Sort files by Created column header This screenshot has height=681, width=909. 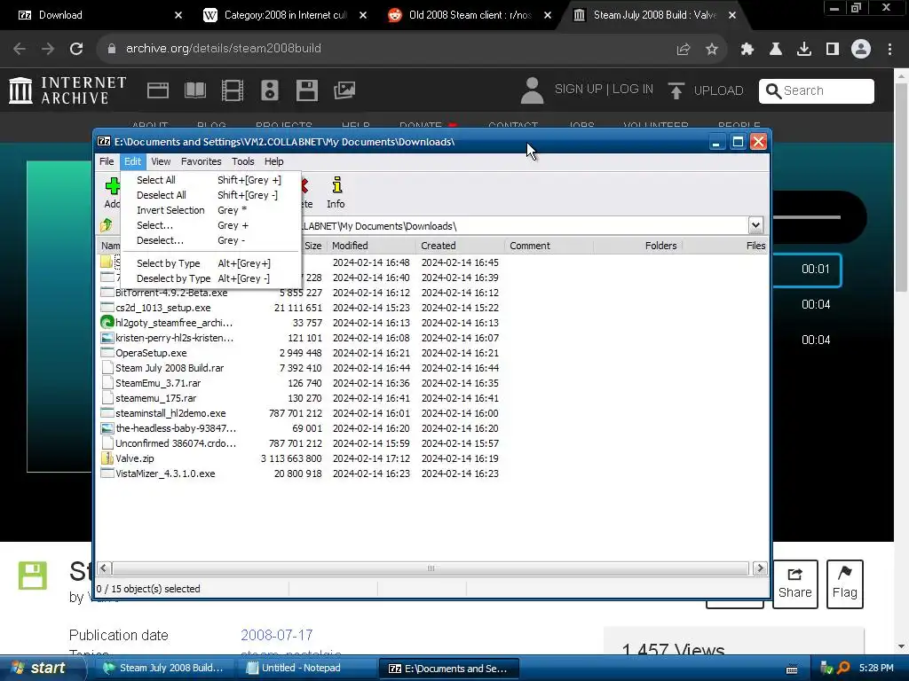pyautogui.click(x=461, y=246)
